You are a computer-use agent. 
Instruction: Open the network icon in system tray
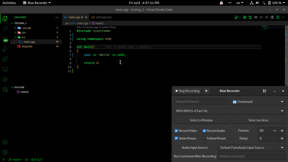click(x=251, y=3)
